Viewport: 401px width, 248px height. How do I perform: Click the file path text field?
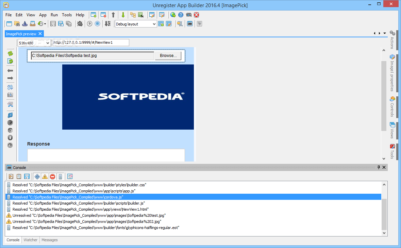[93, 56]
